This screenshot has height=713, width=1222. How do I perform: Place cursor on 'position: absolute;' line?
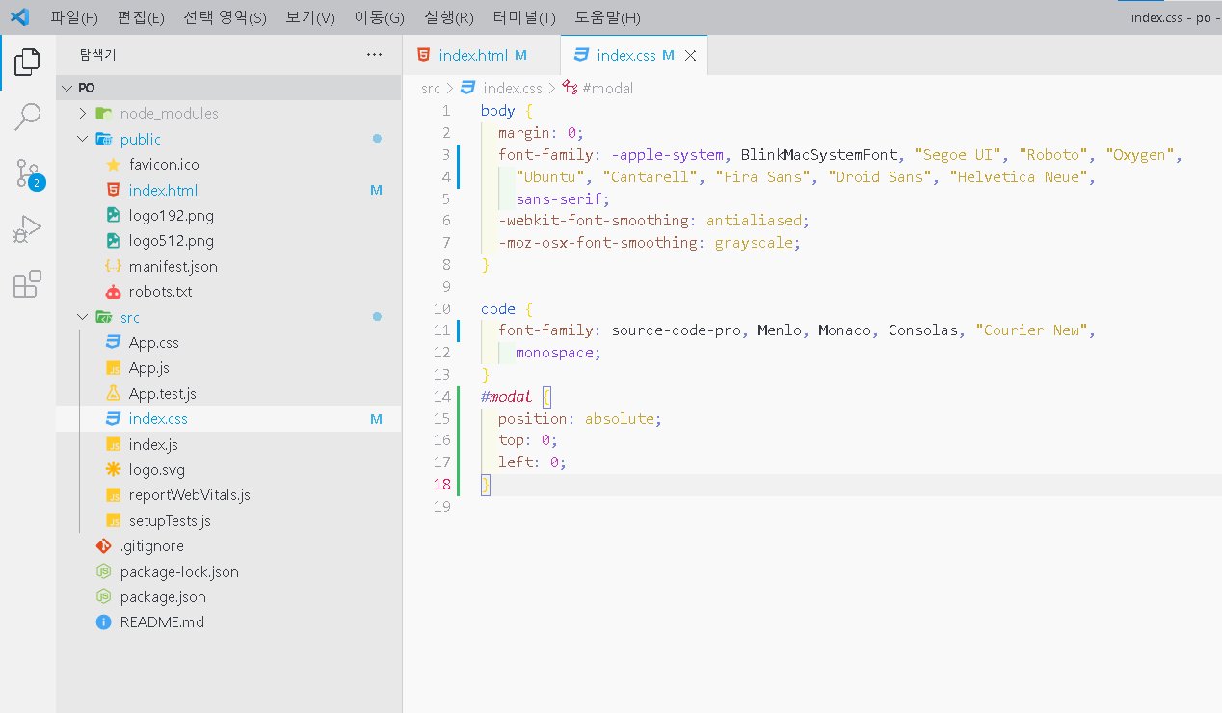click(580, 419)
